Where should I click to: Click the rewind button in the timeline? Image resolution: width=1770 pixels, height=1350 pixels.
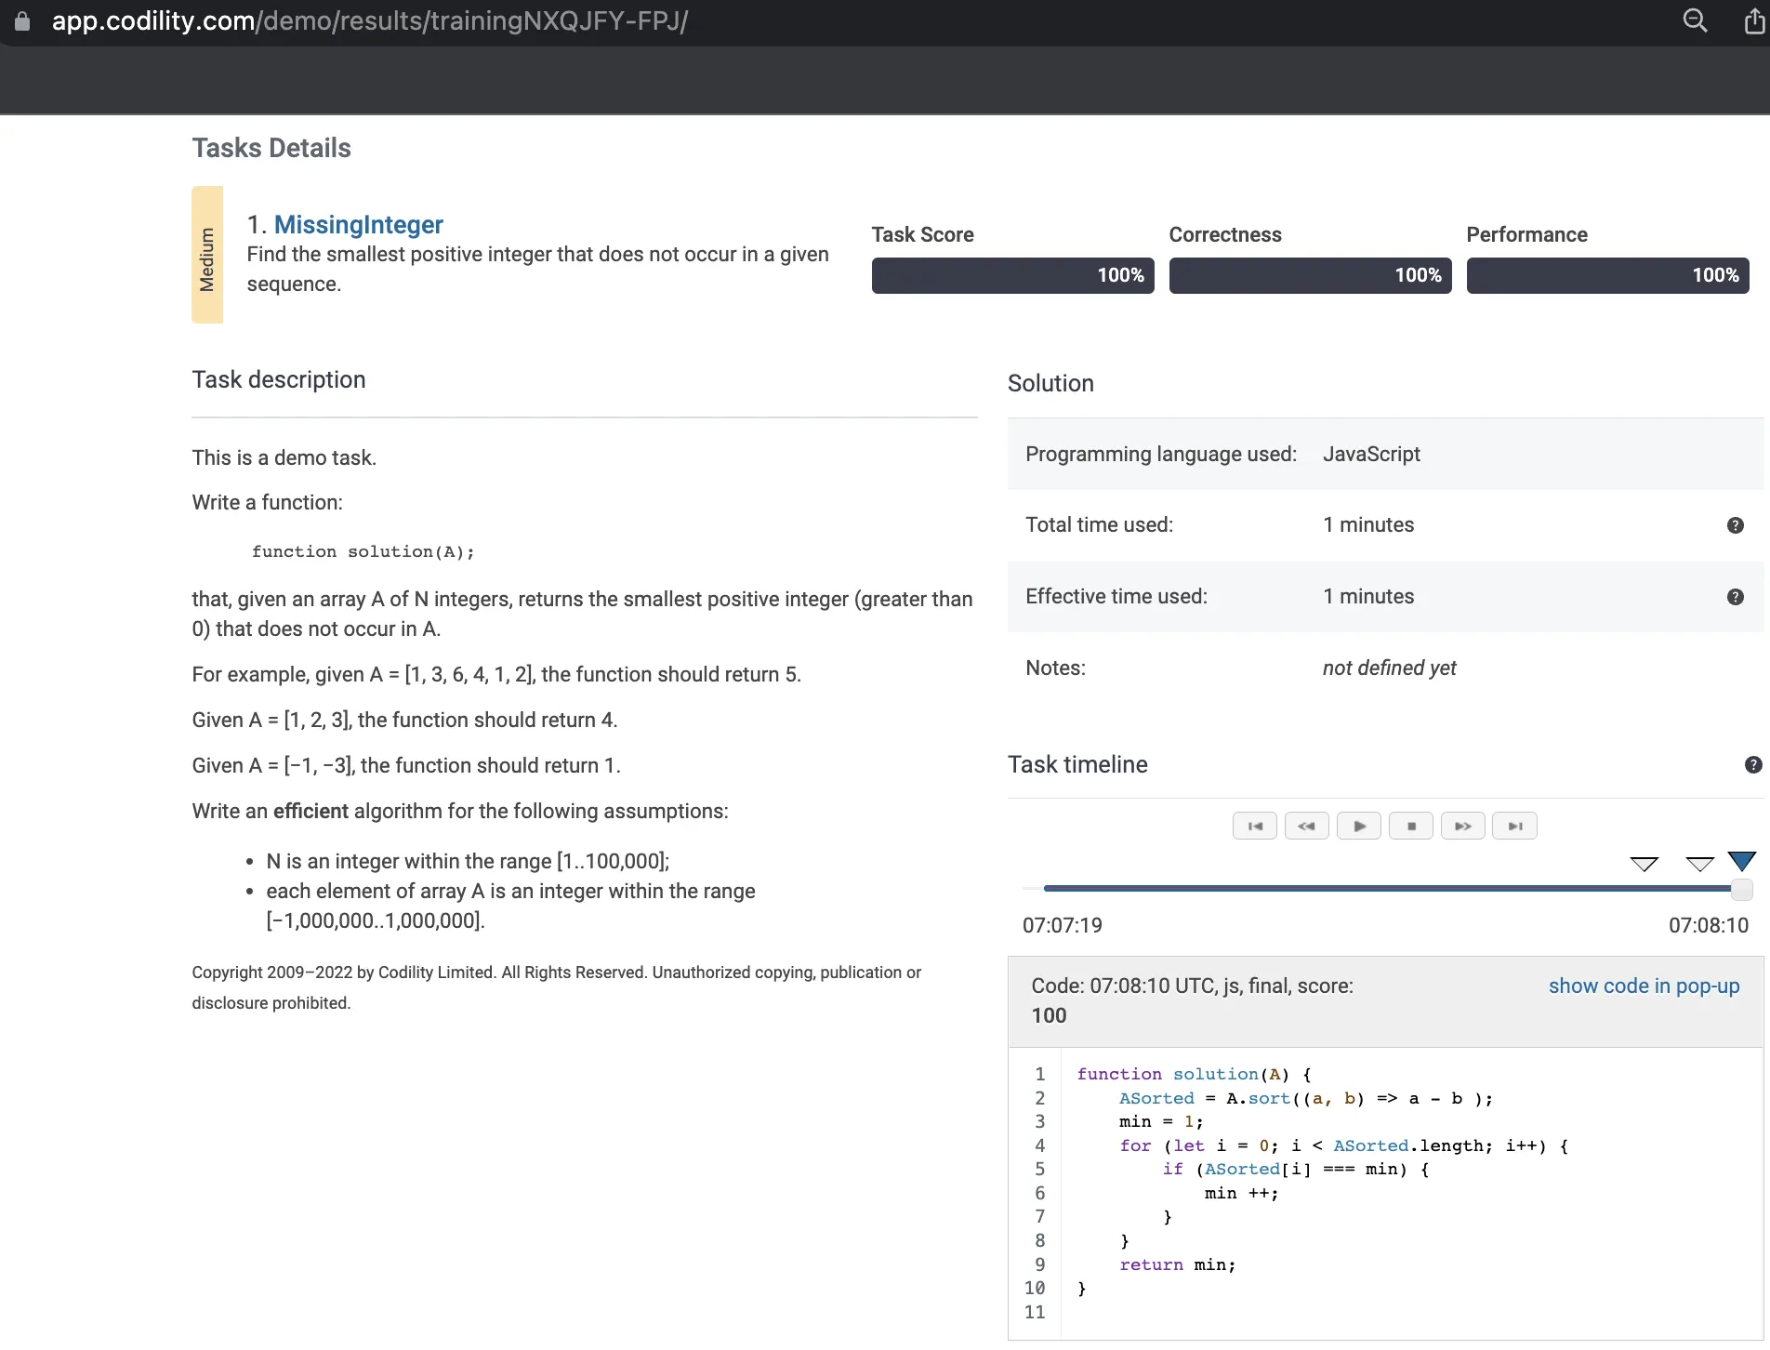tap(1306, 826)
